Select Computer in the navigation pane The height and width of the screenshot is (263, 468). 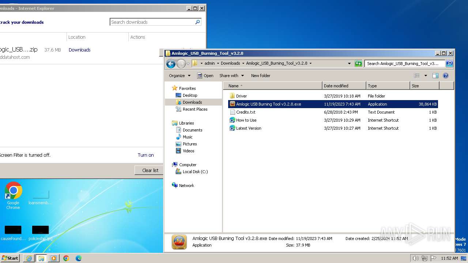[x=188, y=165]
